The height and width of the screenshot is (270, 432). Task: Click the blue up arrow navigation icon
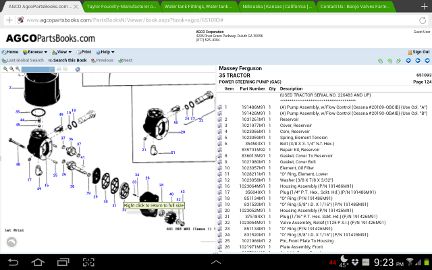pos(408,61)
